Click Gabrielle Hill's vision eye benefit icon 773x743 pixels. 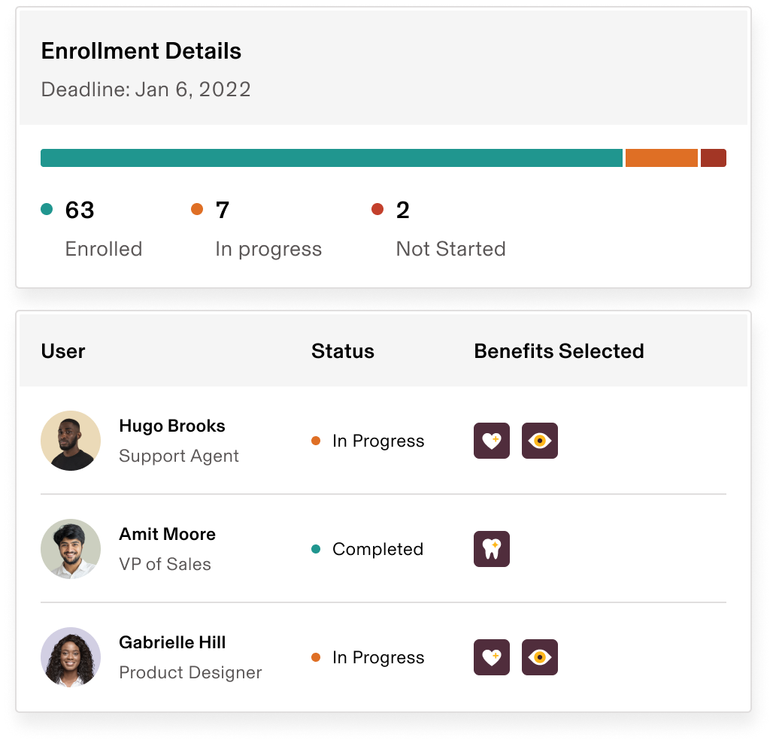tap(540, 657)
